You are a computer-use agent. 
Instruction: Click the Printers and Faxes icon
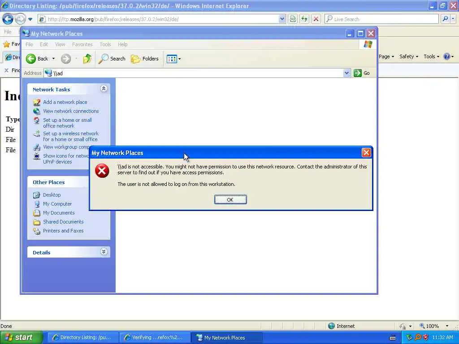coord(37,231)
